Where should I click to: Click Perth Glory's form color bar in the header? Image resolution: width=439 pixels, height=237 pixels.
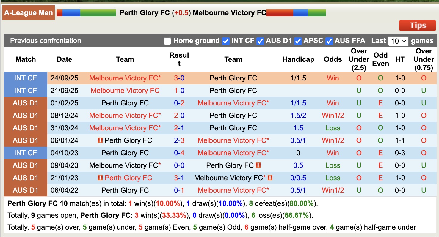87,12
